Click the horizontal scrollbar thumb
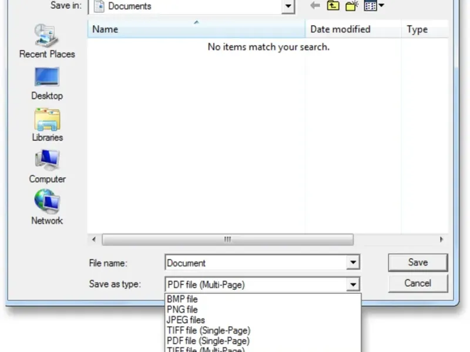Screen dimensions: 470x352 tap(227, 239)
